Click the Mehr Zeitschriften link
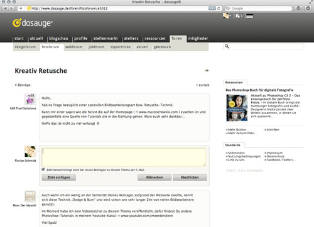Screen dimensions: 314x227 click(241, 133)
